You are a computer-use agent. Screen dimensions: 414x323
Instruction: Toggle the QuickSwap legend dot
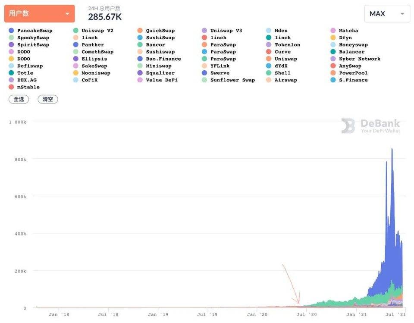140,30
